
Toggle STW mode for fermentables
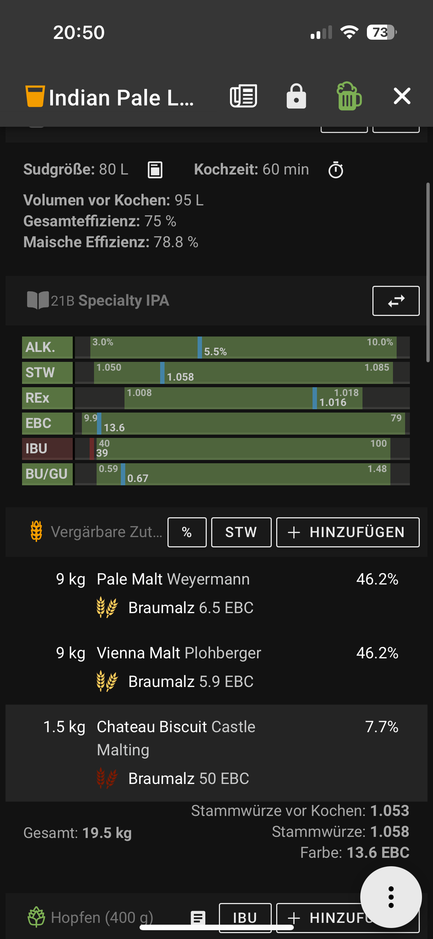pos(241,532)
